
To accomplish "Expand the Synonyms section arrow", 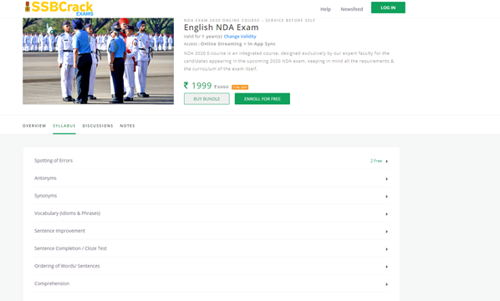I will pos(387,197).
